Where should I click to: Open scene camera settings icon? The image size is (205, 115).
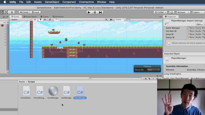click(x=111, y=19)
